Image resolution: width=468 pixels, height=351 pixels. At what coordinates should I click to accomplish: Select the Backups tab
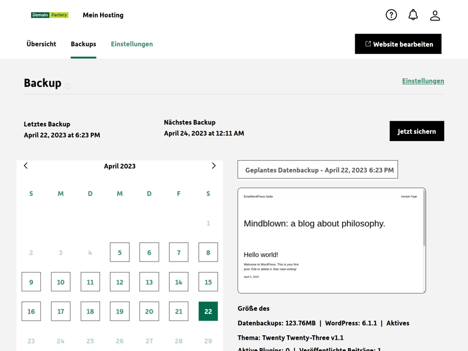pyautogui.click(x=83, y=44)
